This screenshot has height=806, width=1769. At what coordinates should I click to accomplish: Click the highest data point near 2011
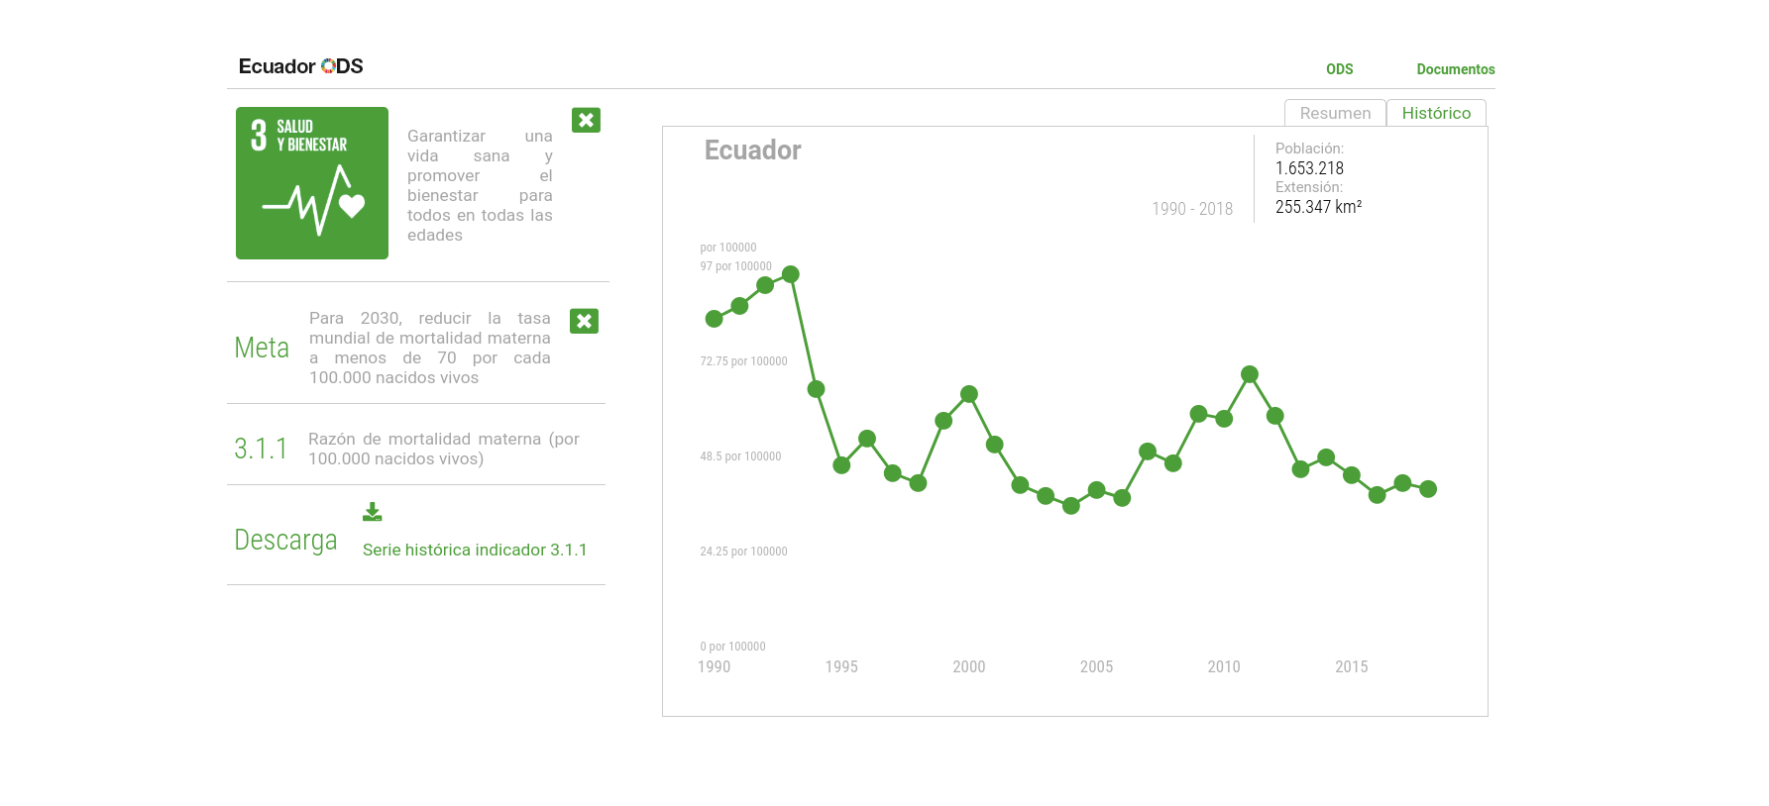1250,374
